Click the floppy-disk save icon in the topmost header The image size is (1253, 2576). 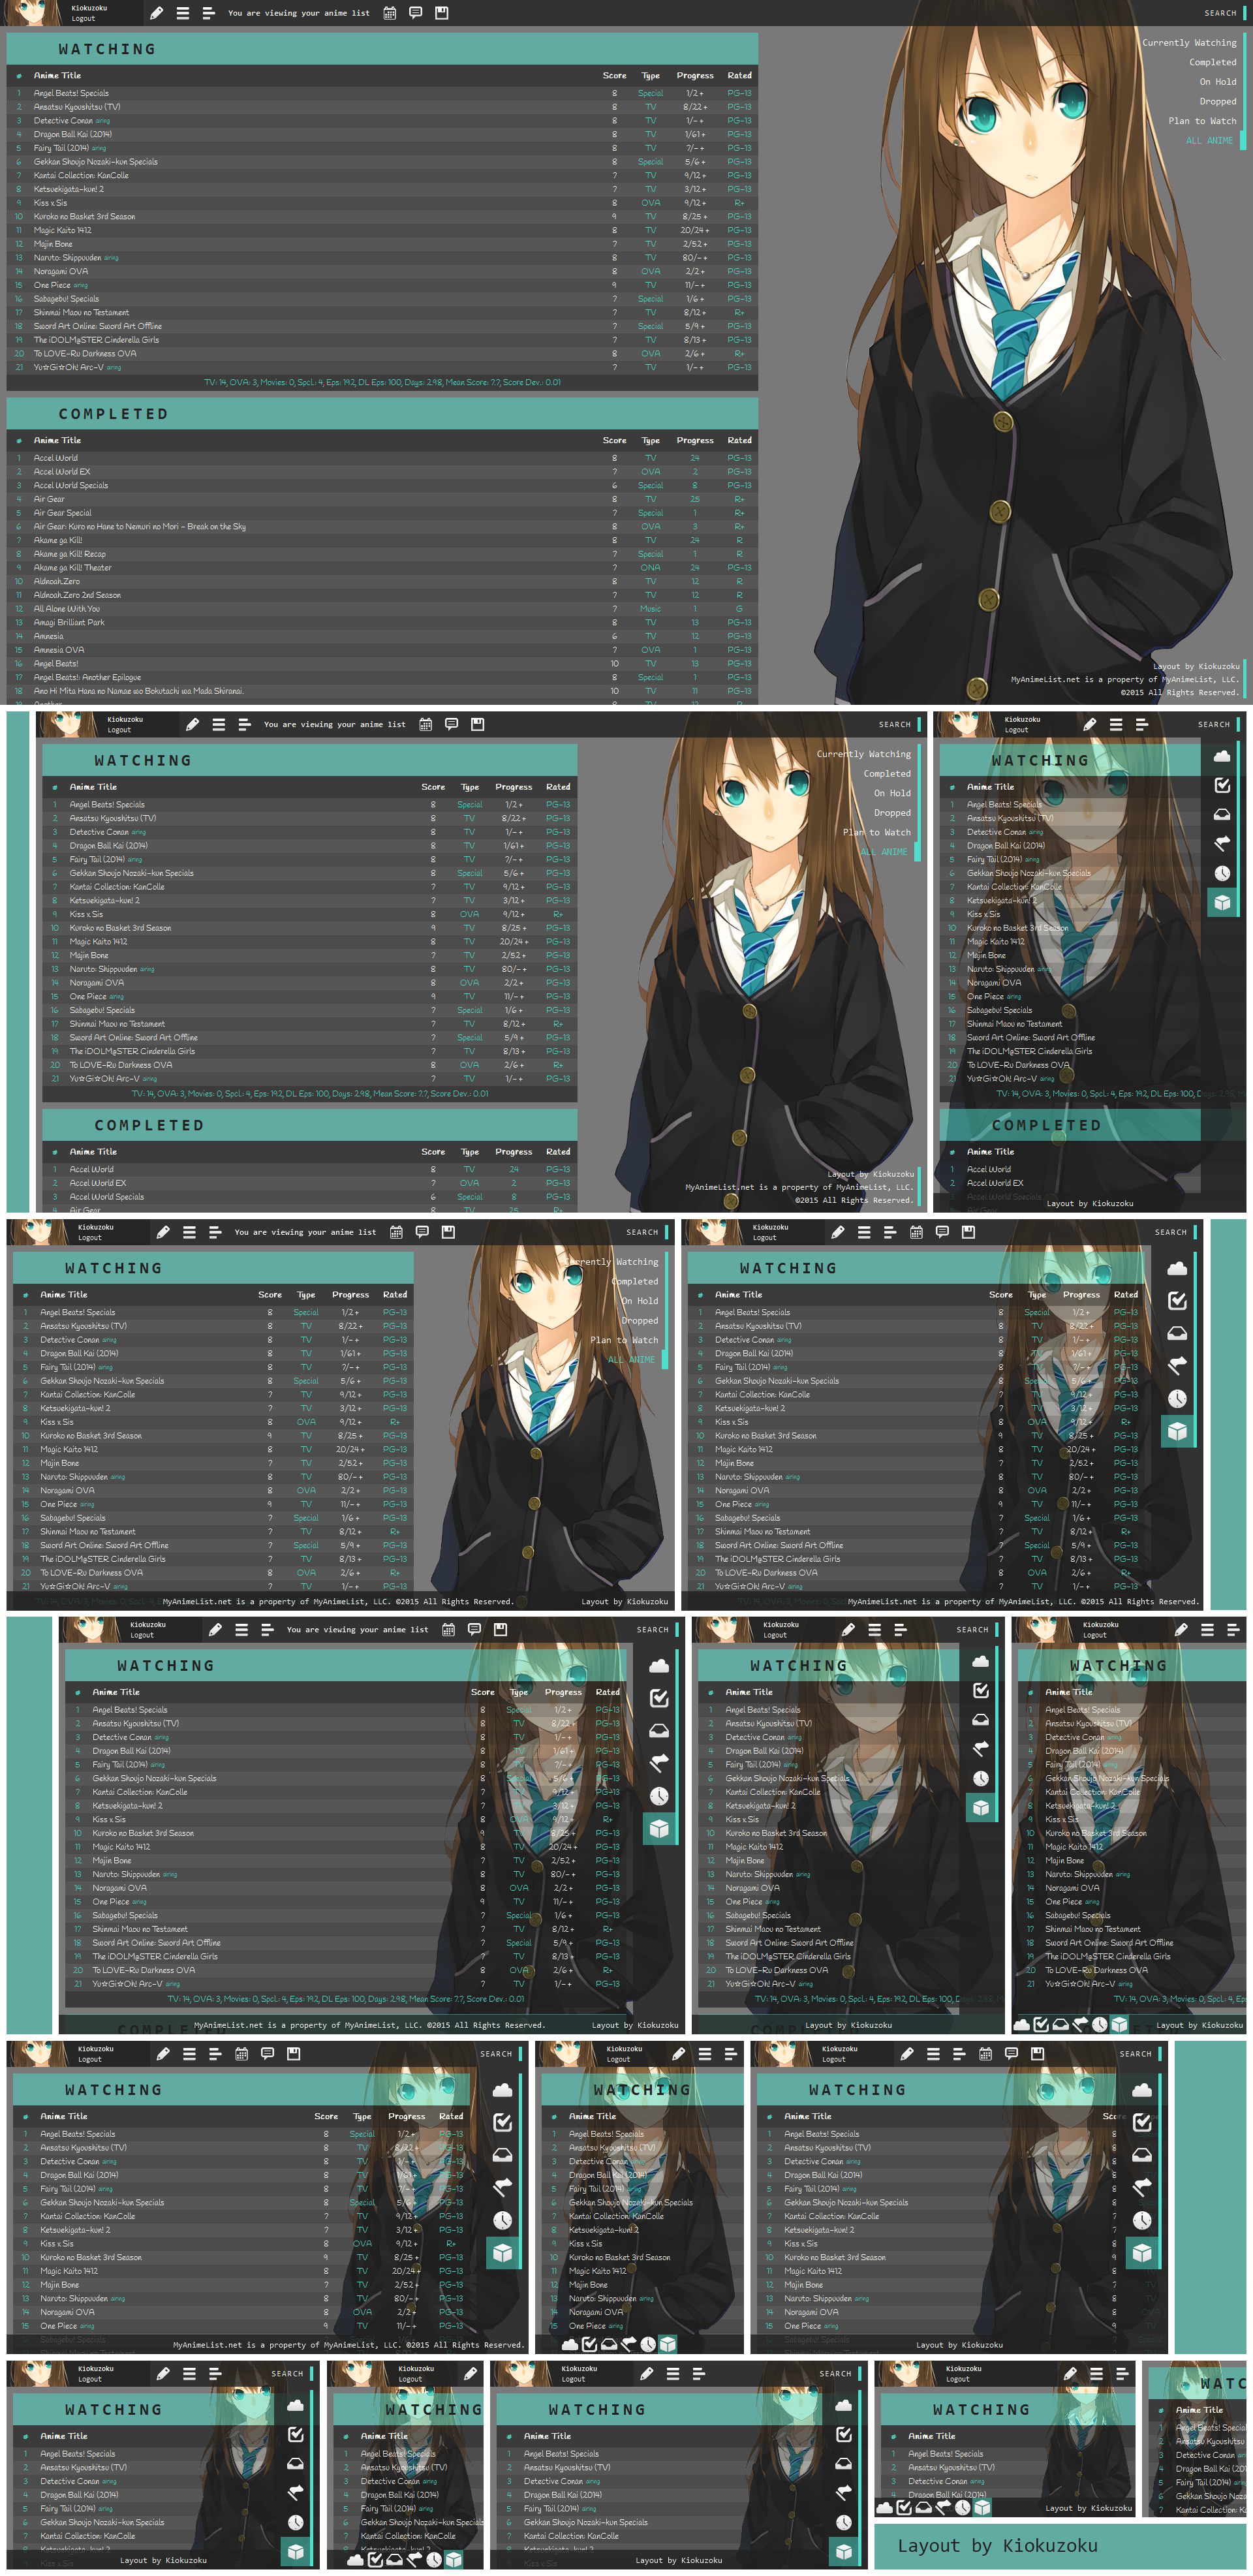pyautogui.click(x=442, y=13)
